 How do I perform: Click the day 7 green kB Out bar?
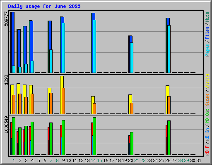pos(51,139)
